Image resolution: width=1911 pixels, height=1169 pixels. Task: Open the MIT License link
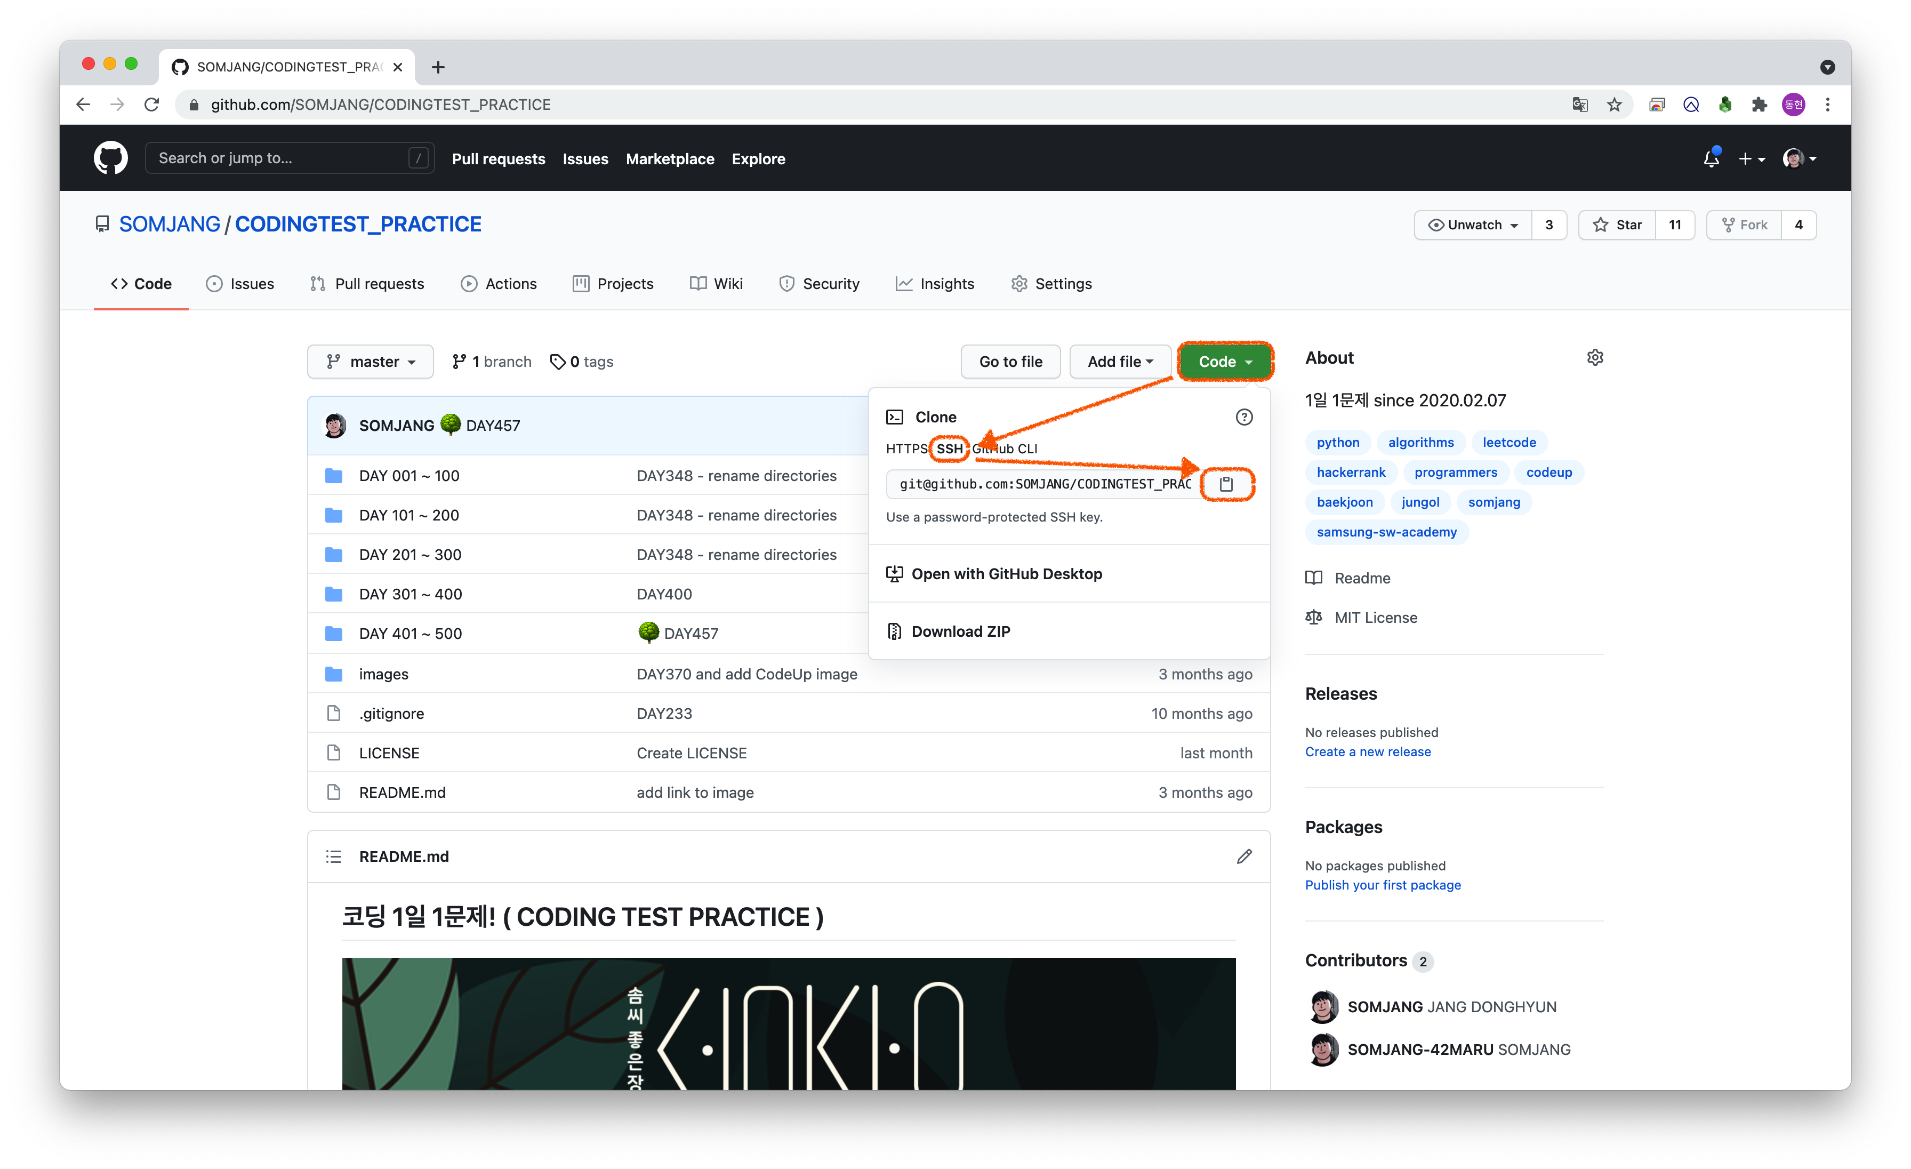[x=1375, y=618]
